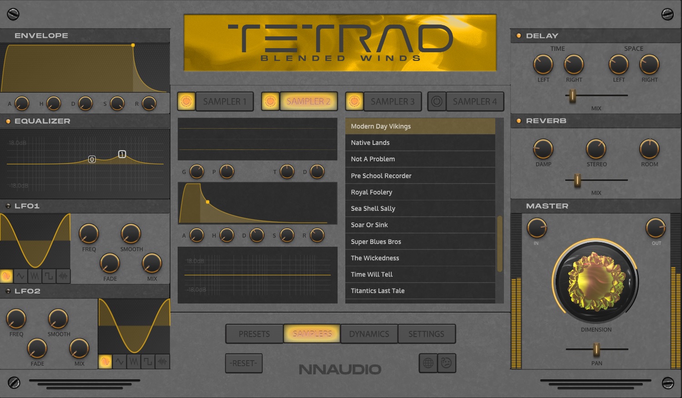Toggle the LFO2 enable LED
This screenshot has height=398, width=682.
(x=8, y=291)
